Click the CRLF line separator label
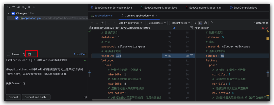The image size is (274, 105). tap(265, 28)
